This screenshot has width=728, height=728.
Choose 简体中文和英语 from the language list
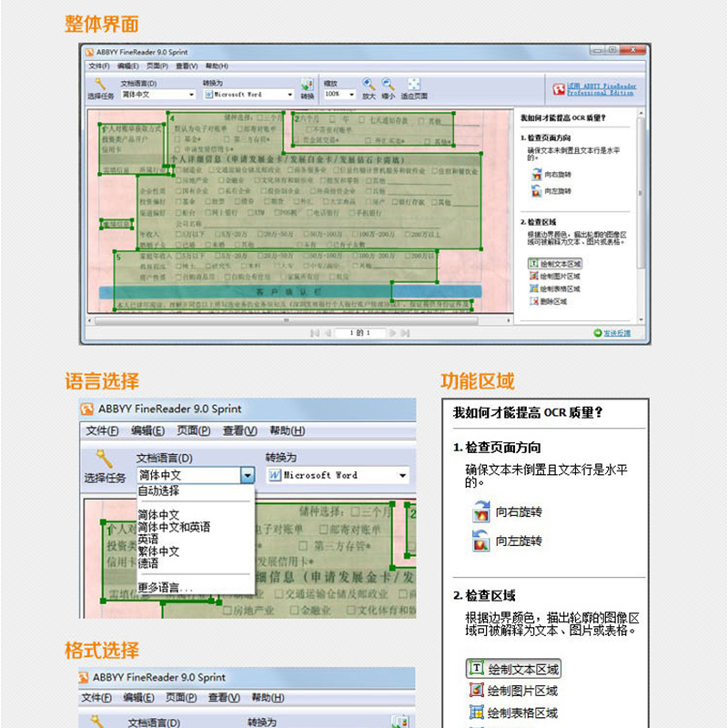[x=174, y=527]
